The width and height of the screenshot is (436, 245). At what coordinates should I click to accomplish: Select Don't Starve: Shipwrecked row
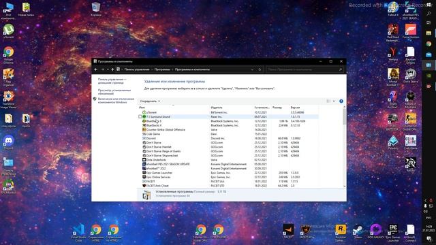(x=228, y=156)
